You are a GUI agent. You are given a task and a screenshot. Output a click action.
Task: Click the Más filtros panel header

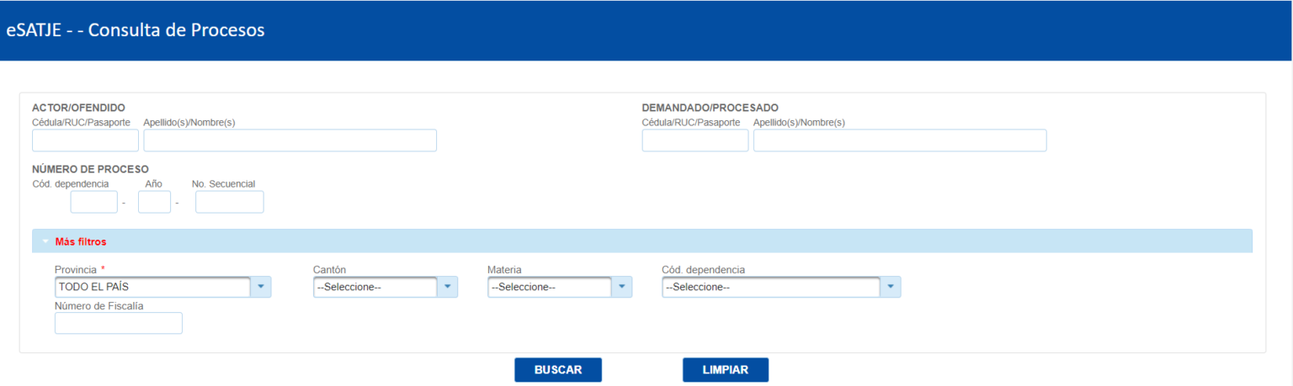[641, 241]
